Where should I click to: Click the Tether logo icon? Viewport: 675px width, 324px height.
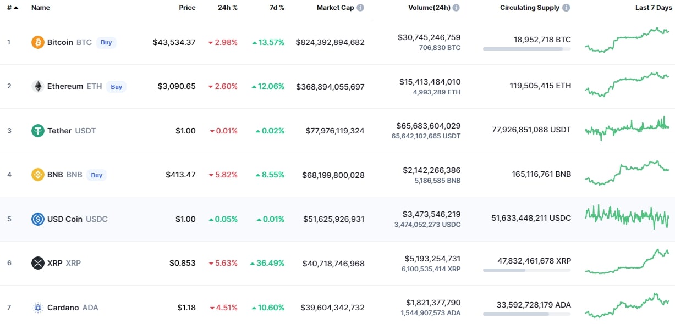(38, 131)
